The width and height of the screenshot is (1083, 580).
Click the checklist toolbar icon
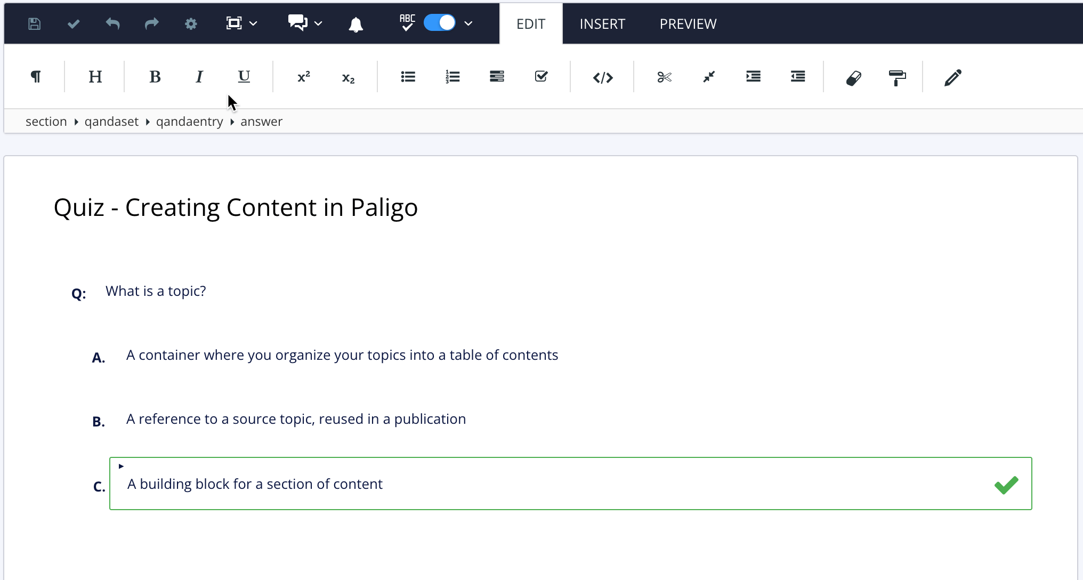(x=541, y=77)
